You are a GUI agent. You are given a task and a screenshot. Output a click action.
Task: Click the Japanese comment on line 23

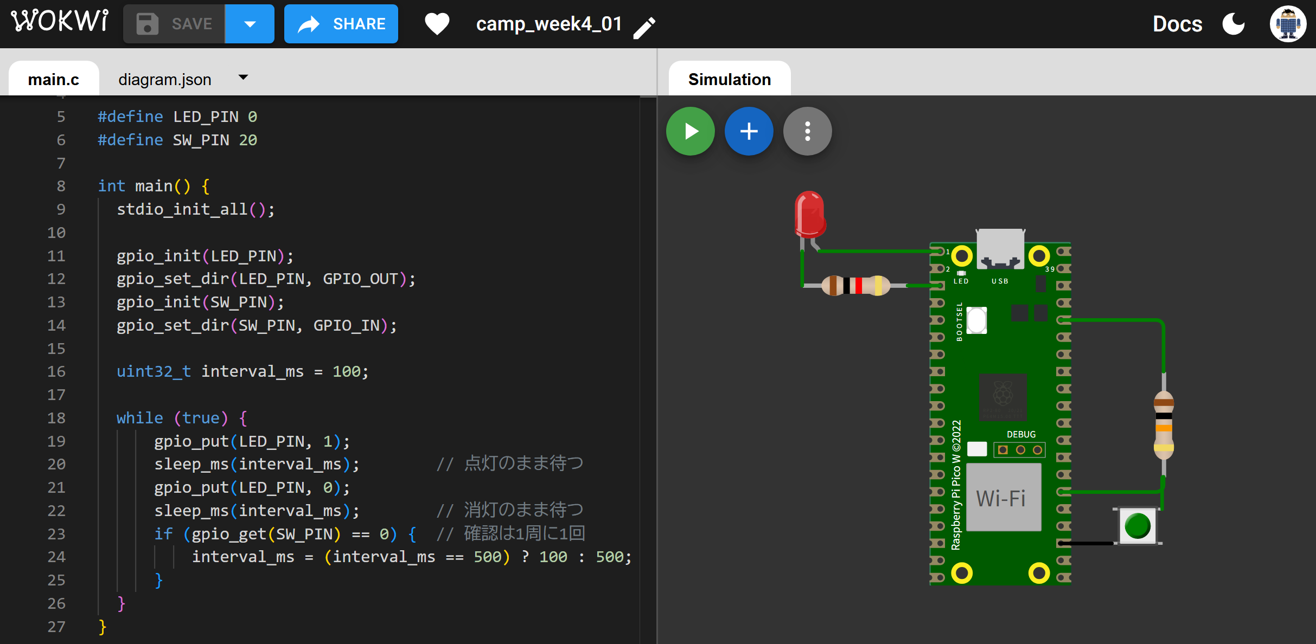click(511, 534)
